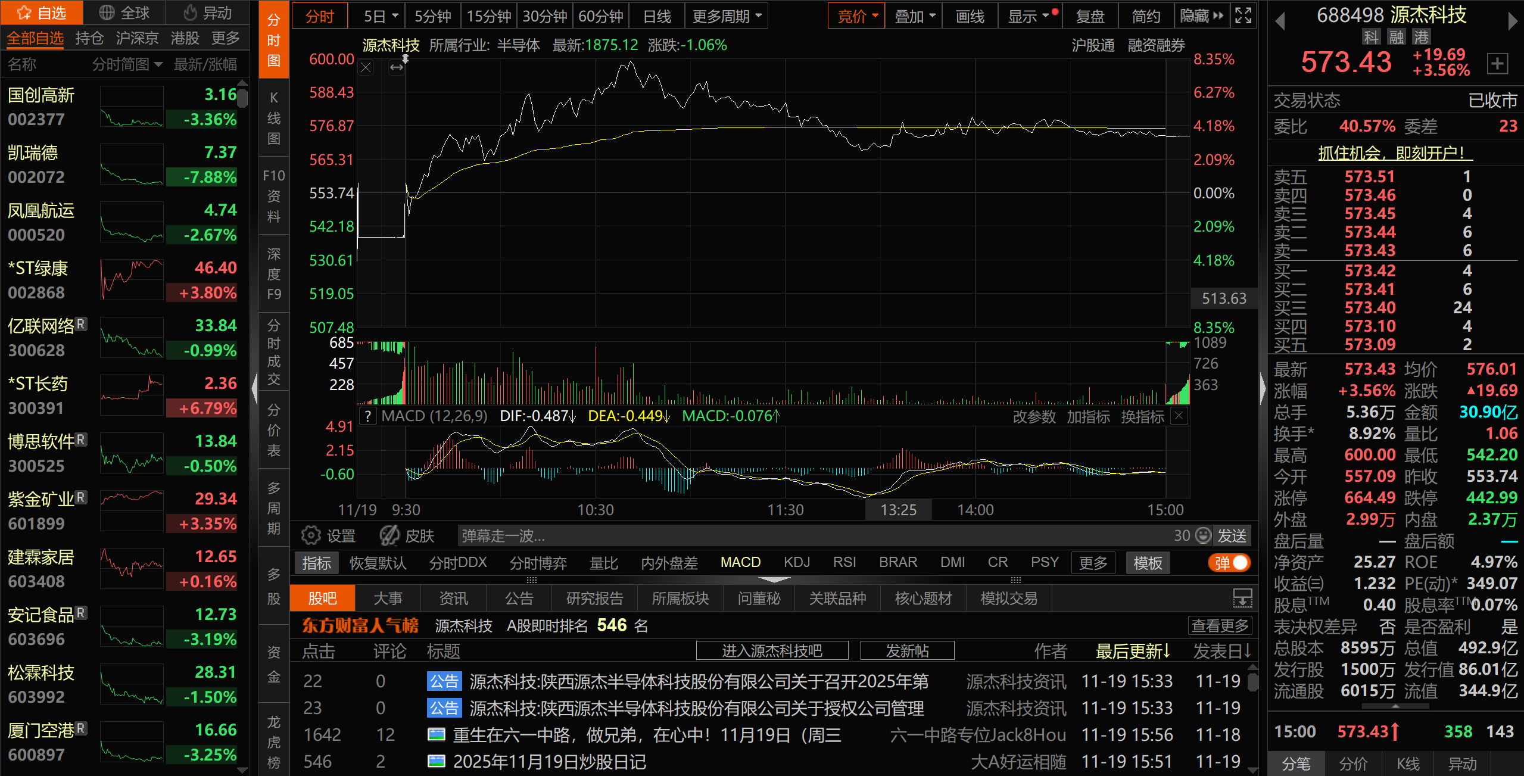The height and width of the screenshot is (776, 1524).
Task: Select the KDJ indicator tab
Action: [796, 562]
